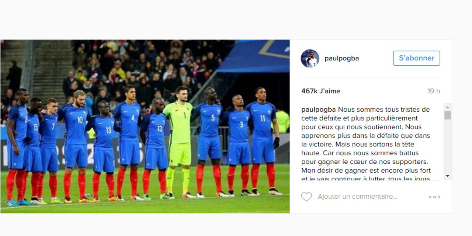
Task: Click the caption scrollbar thumb
Action: pos(447,115)
